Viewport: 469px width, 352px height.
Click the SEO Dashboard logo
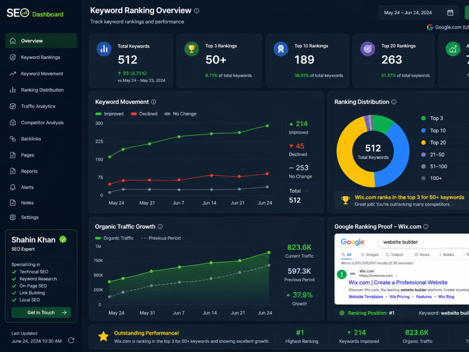click(x=35, y=13)
